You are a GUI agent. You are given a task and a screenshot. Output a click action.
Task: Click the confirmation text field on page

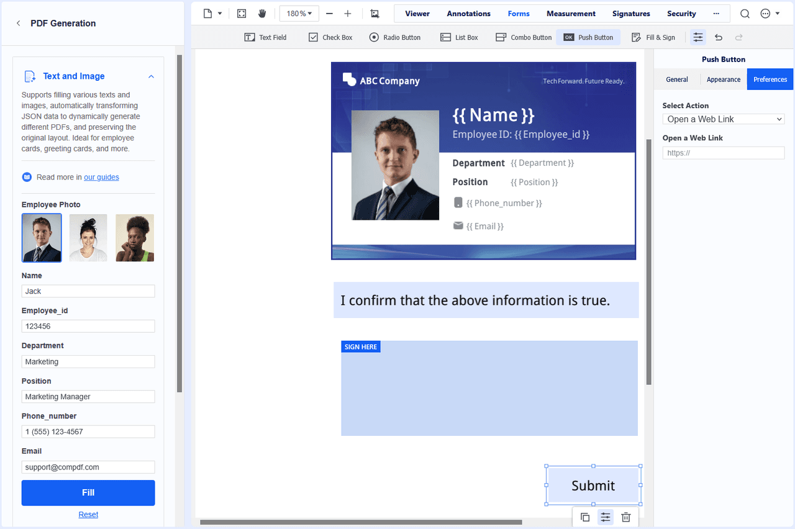pos(486,301)
